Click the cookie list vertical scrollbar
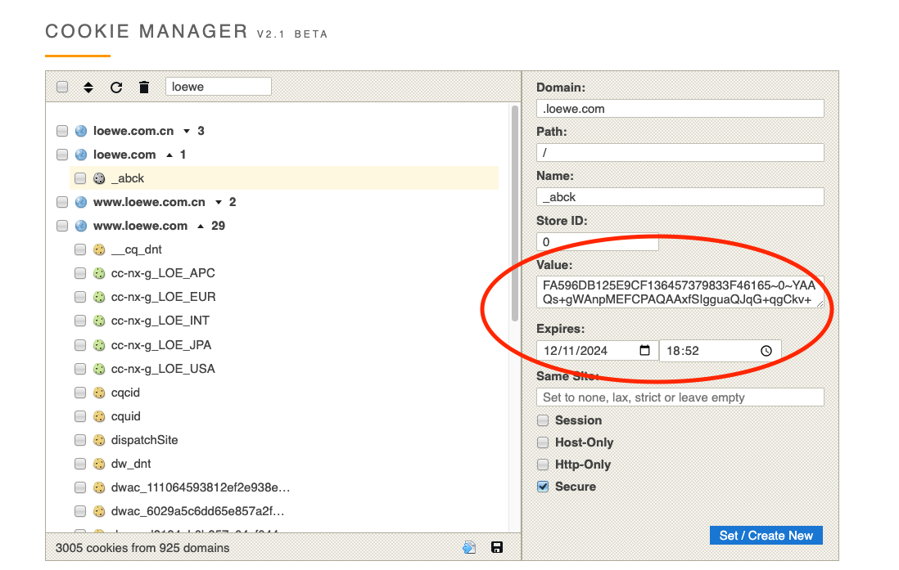This screenshot has height=570, width=899. pyautogui.click(x=515, y=213)
